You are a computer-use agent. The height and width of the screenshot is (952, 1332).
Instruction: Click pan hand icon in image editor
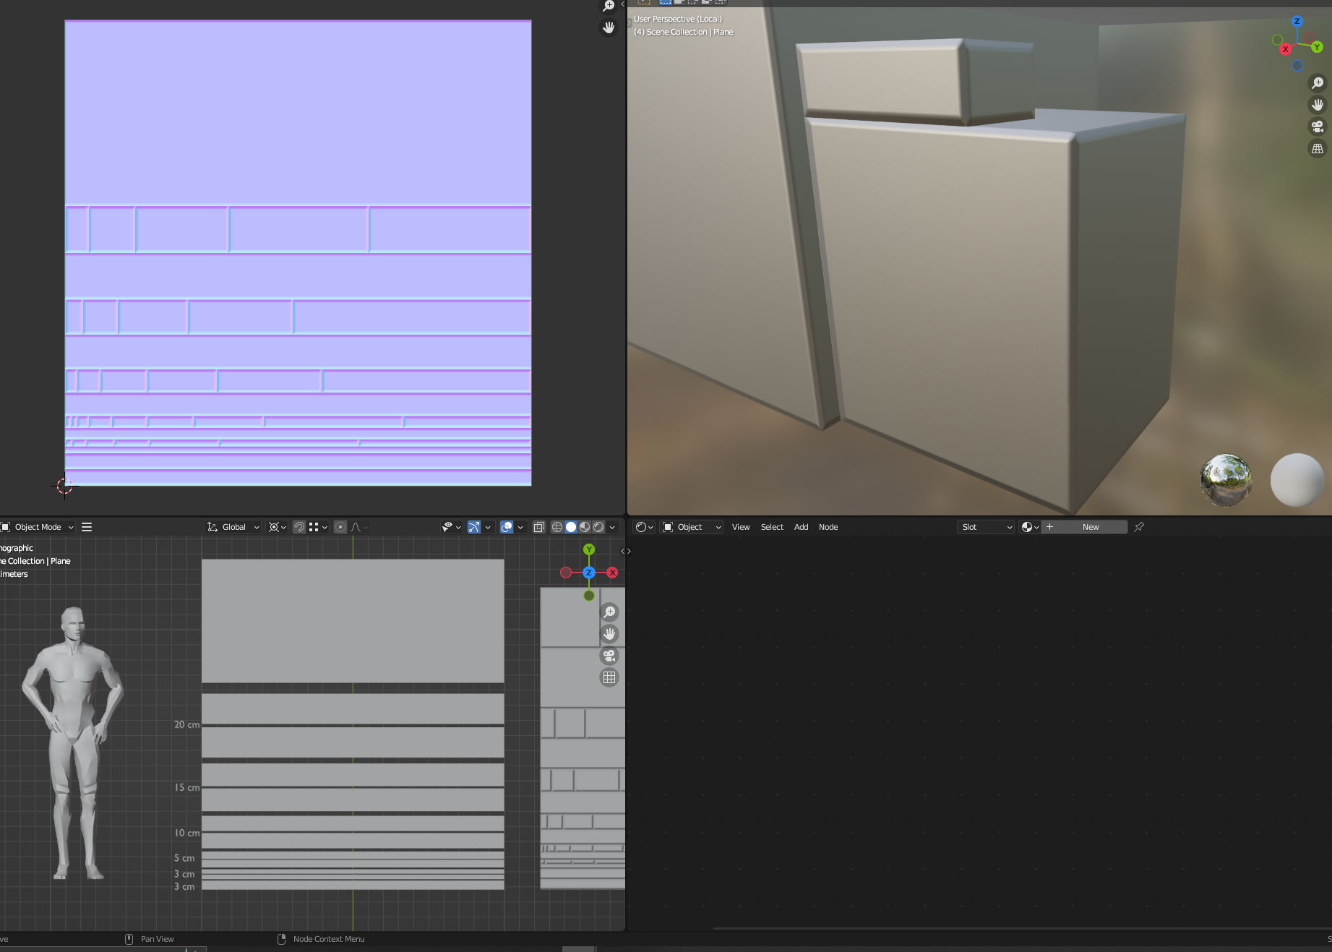(609, 27)
